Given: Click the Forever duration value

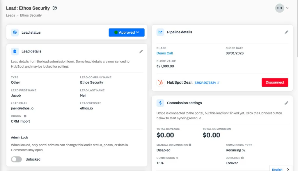Looking at the screenshot, I should [x=232, y=163].
